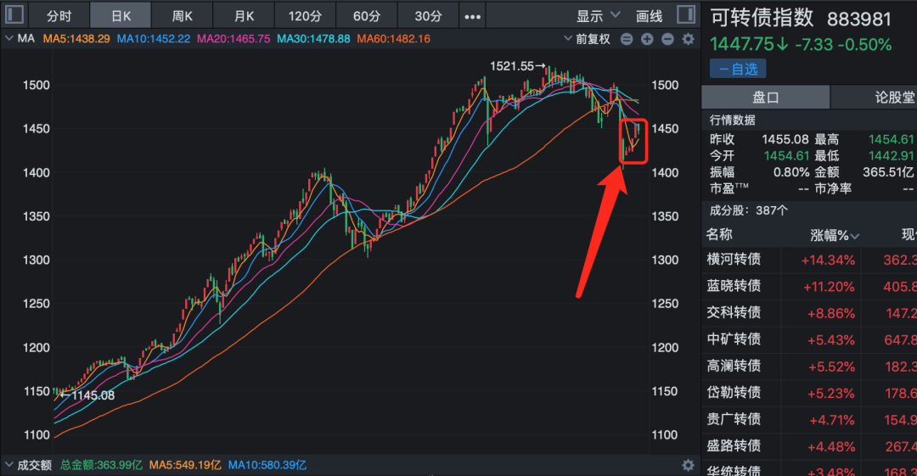Click the 画线 drawing tool button
The image size is (917, 476).
(650, 16)
